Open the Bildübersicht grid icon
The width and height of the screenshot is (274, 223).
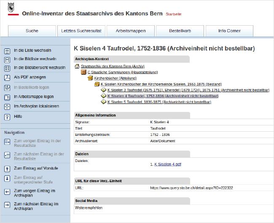(7, 69)
